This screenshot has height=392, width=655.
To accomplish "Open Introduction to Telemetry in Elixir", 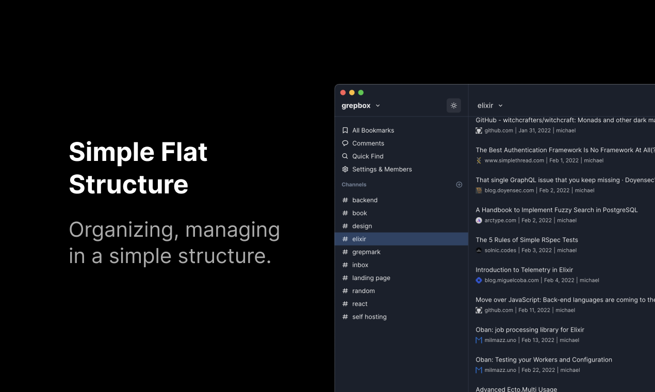I will [524, 270].
